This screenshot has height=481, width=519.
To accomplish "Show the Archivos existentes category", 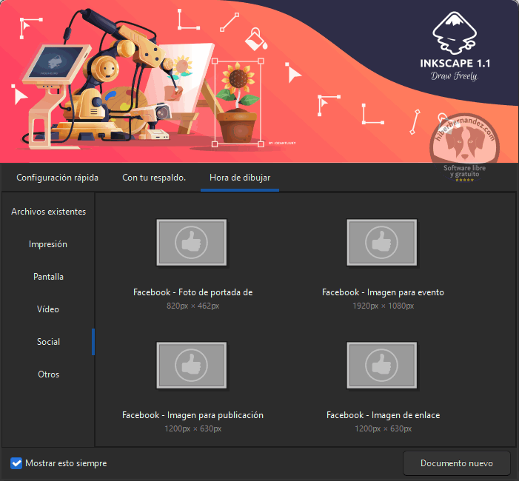I will [48, 212].
